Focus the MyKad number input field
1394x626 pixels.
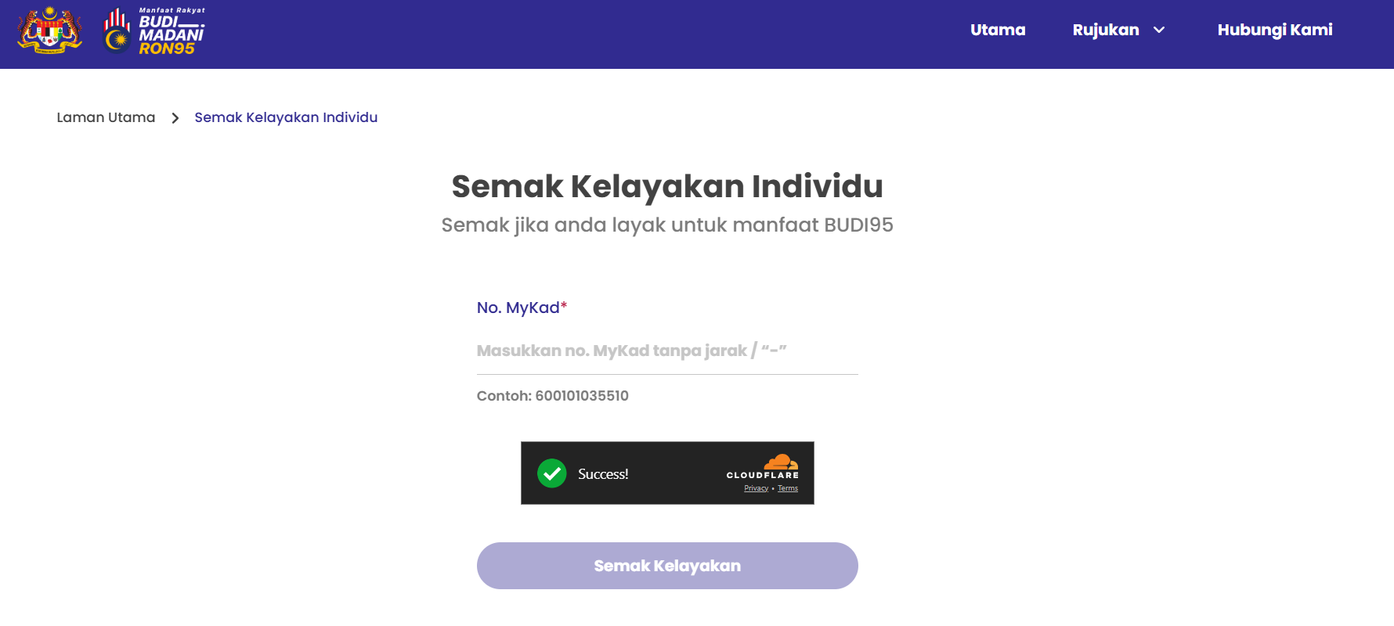(x=667, y=351)
